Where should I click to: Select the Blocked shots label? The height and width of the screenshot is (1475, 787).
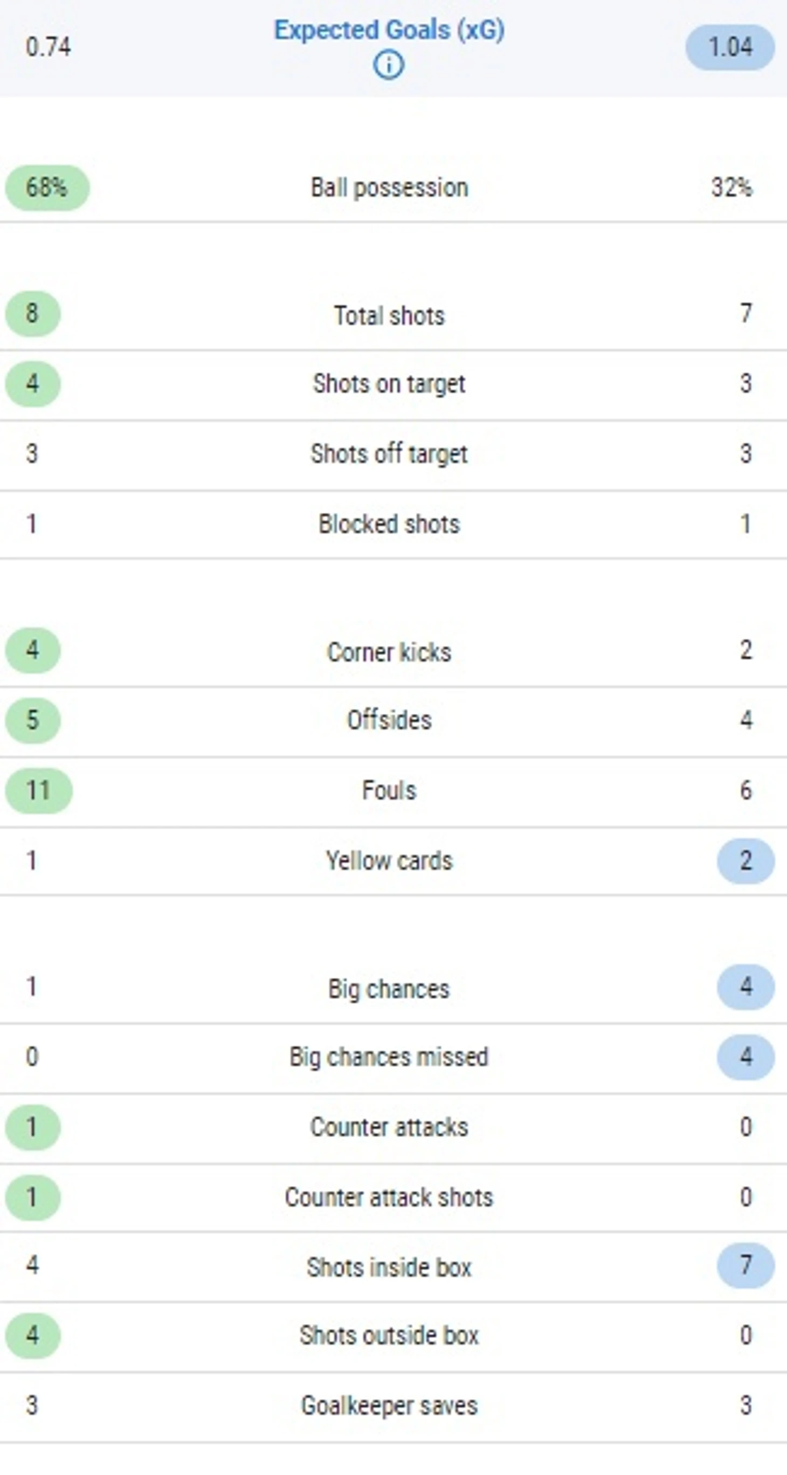point(389,524)
